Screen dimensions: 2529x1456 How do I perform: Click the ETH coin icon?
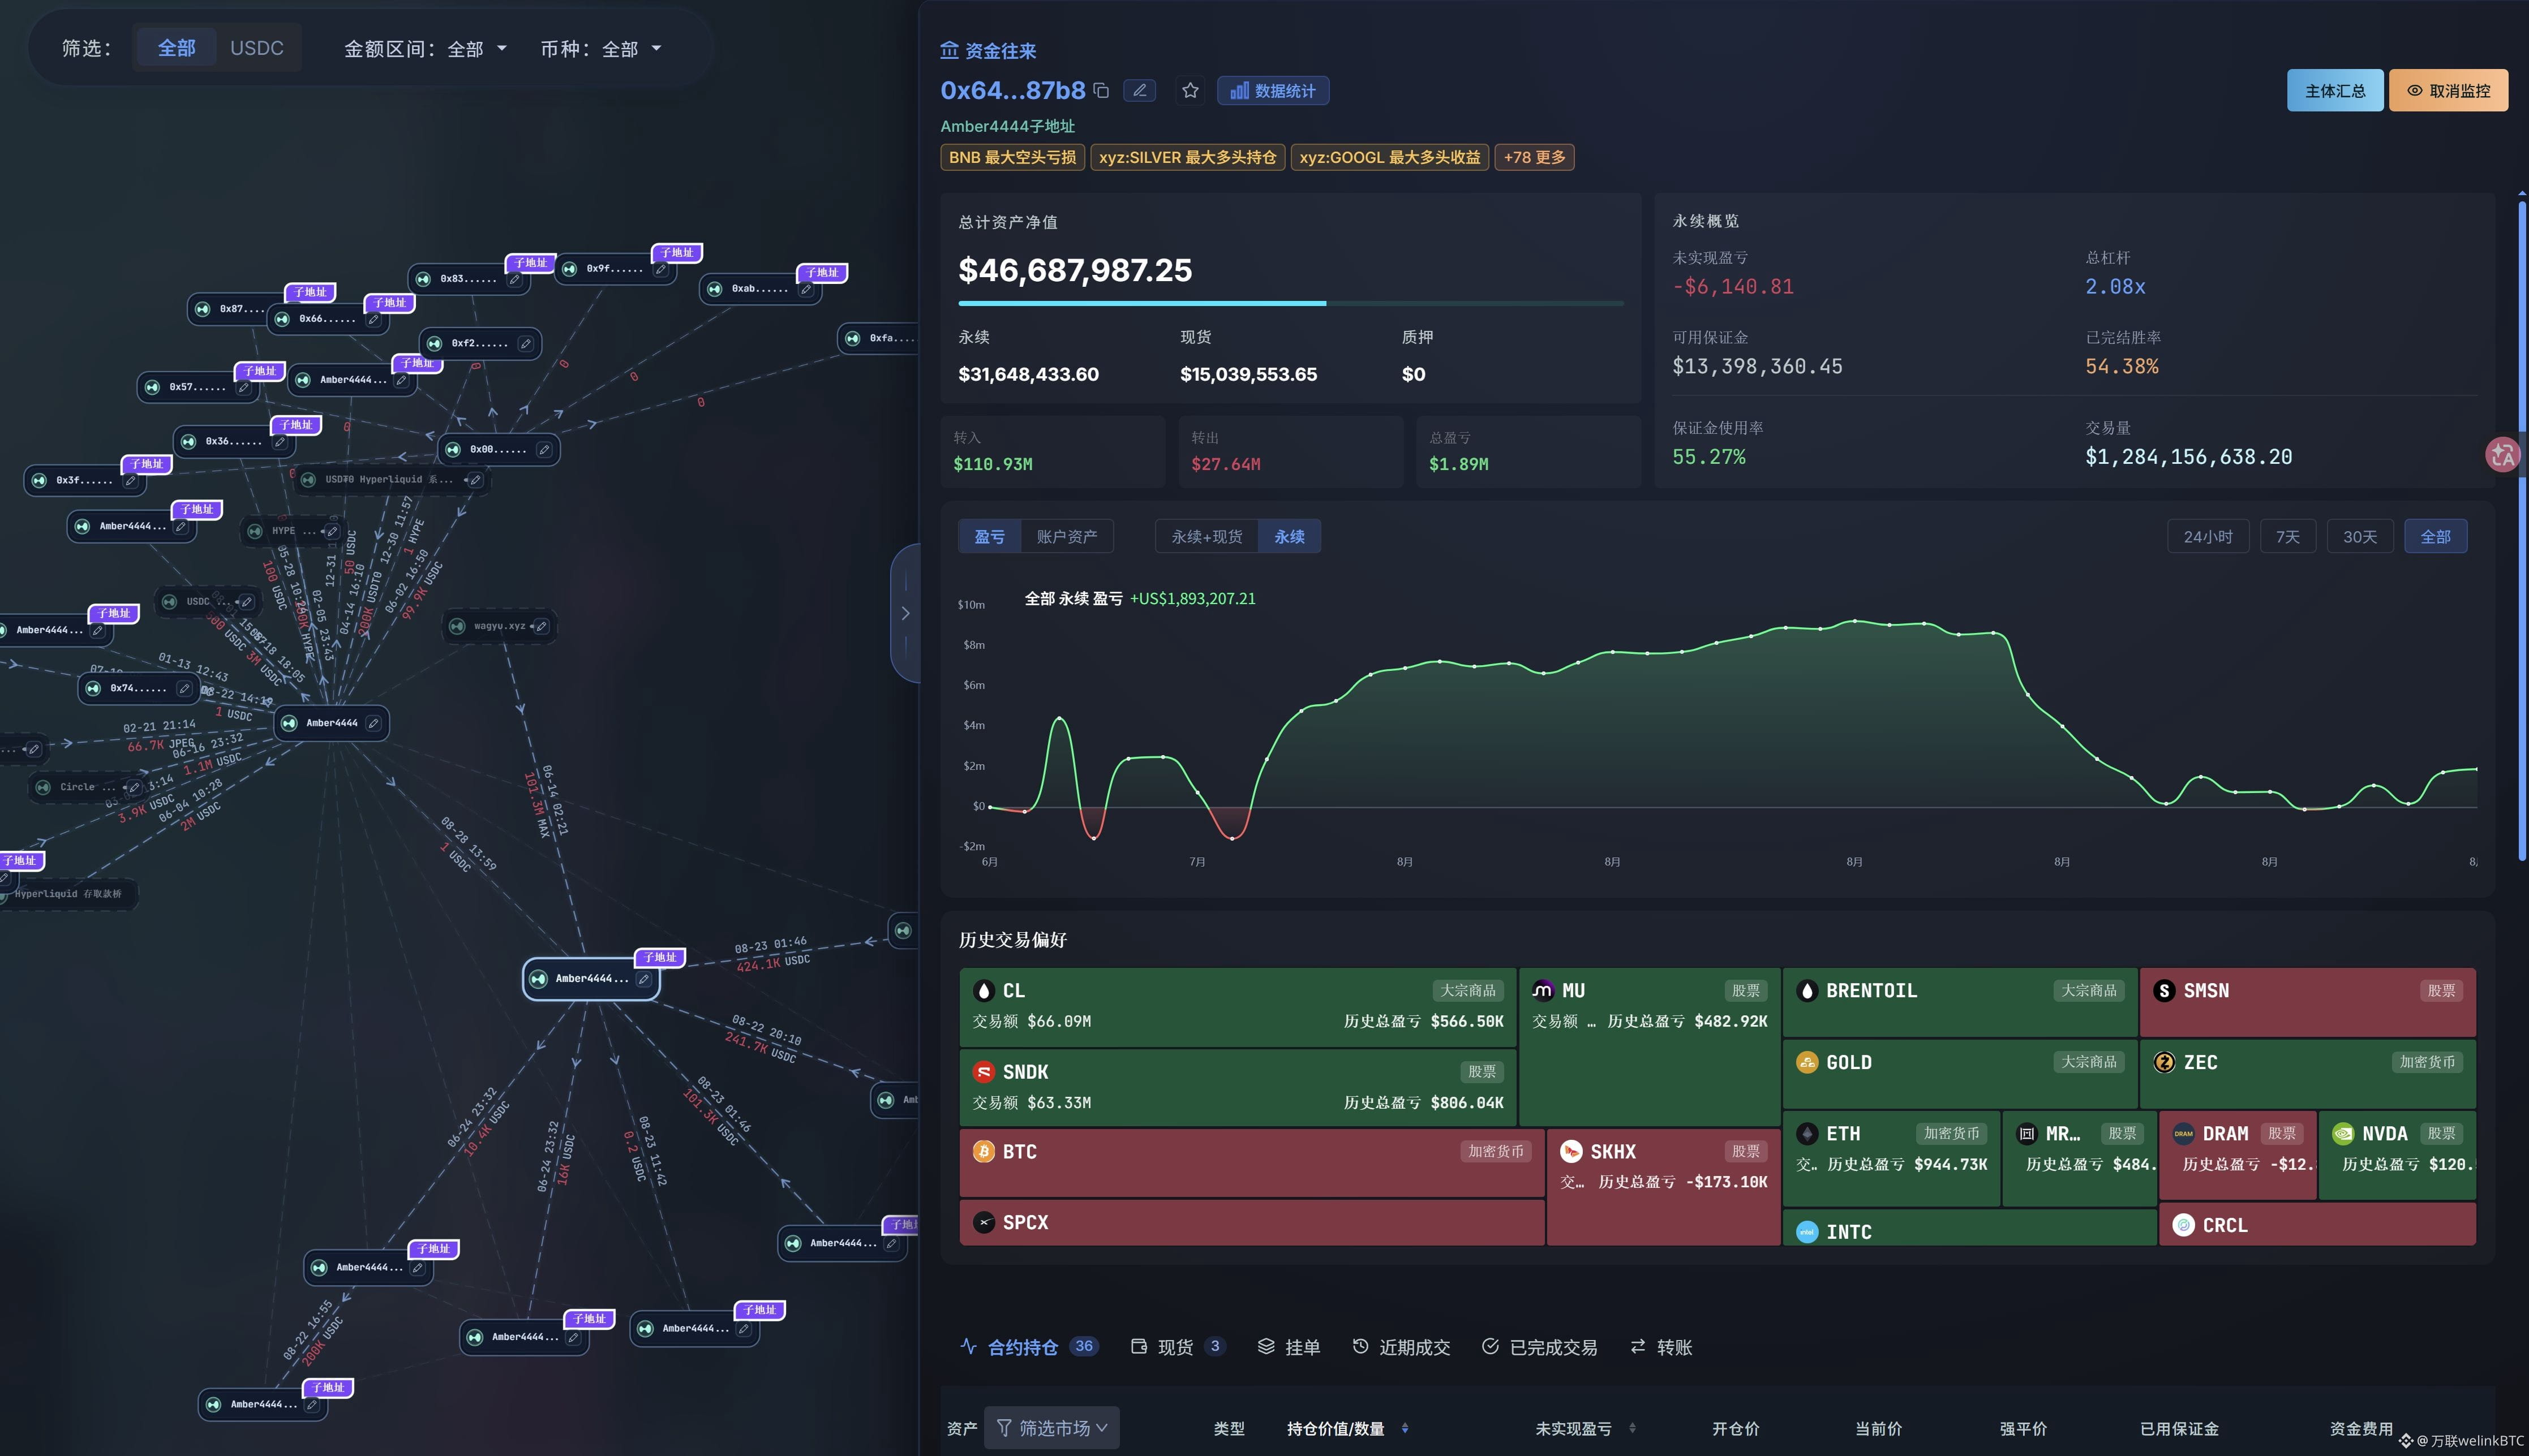1807,1133
